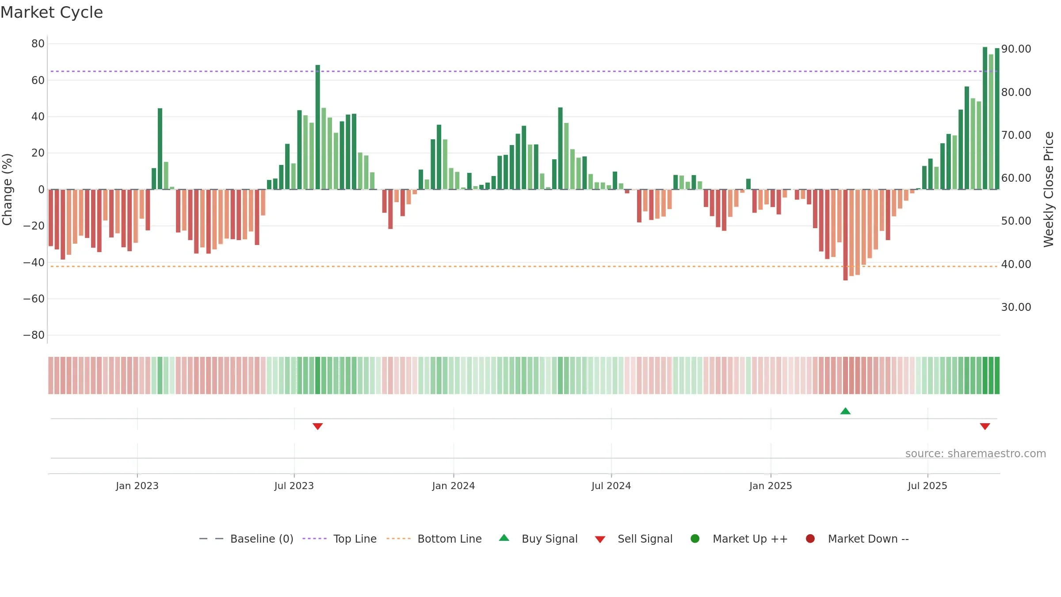This screenshot has width=1061, height=597.
Task: Click the red Sell Signal marker after Jul 2025
Action: 985,426
